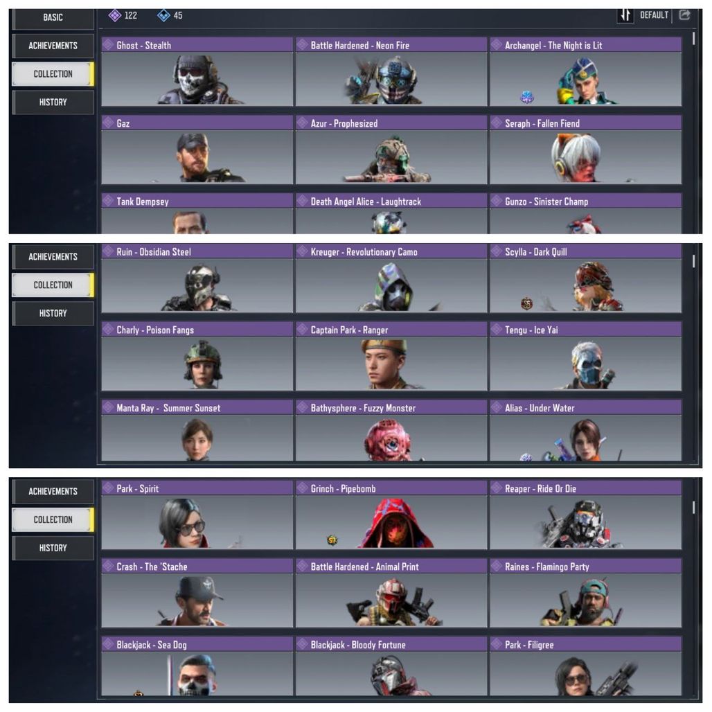Click the badge icon in Grinch - Pipebomb card

tap(332, 540)
